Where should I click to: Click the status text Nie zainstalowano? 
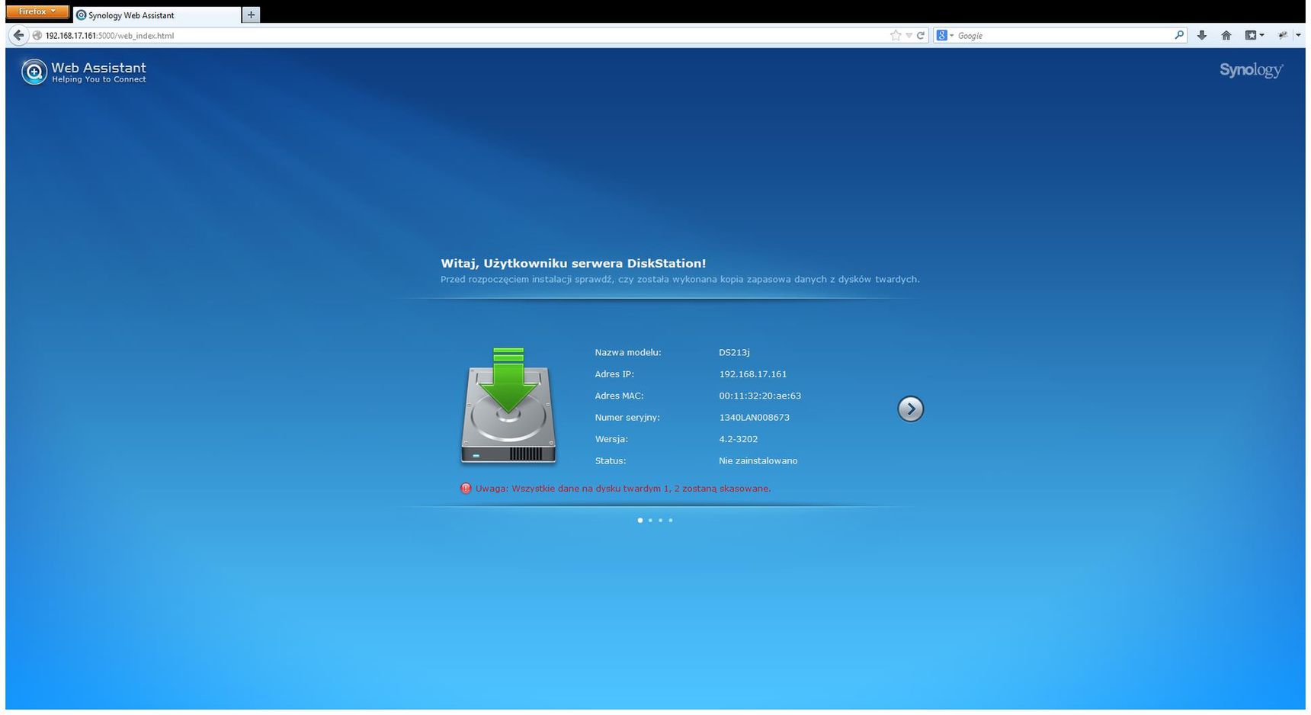tap(758, 460)
